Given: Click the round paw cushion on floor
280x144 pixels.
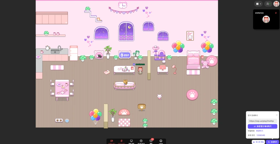Looking at the screenshot, I should (x=192, y=95).
